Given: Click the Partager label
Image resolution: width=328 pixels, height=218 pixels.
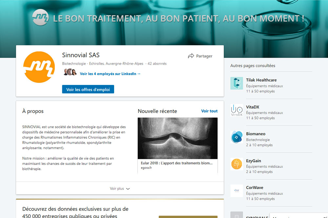Looking at the screenshot, I should pos(204,56).
